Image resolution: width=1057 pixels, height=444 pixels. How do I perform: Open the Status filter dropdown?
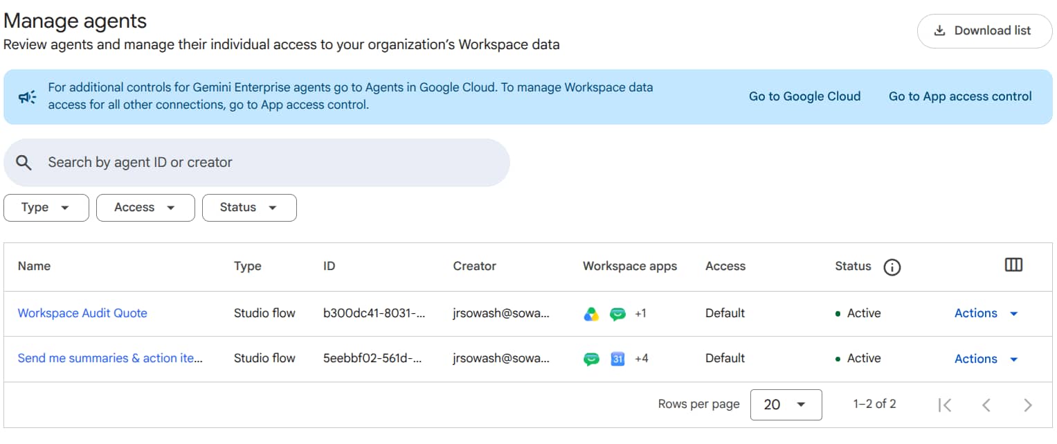pos(249,208)
